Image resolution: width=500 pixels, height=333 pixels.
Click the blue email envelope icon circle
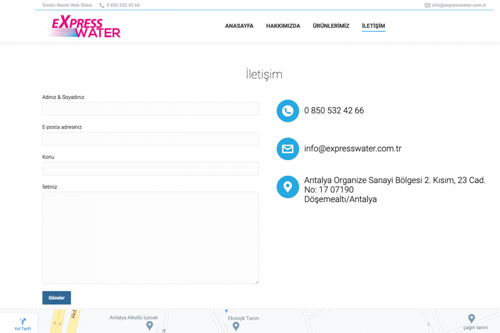click(287, 149)
